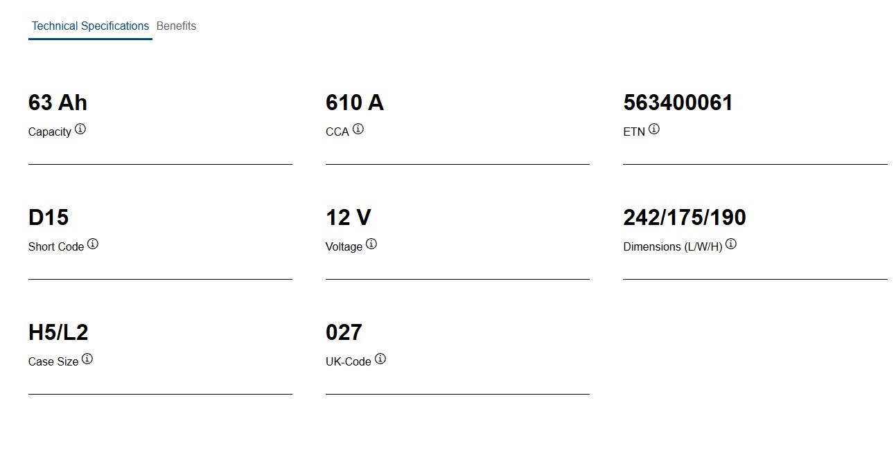Click the Capacity label text
This screenshot has width=896, height=459.
(49, 132)
